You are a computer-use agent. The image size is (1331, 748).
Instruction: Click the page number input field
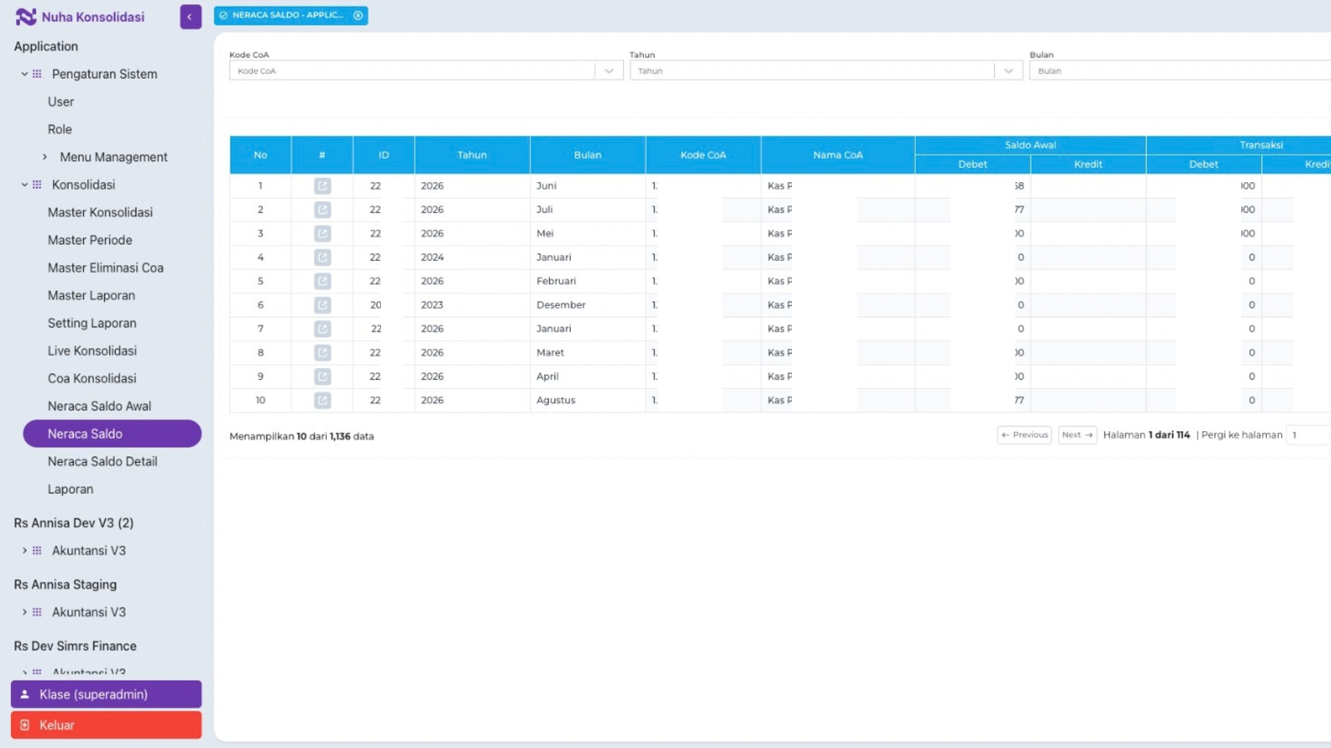[1309, 435]
